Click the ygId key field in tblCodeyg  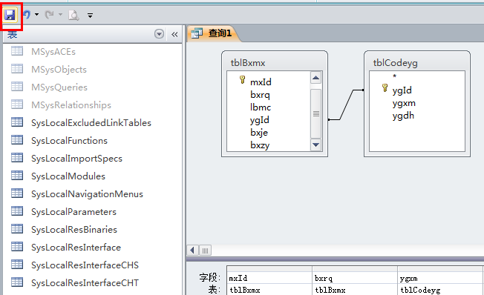click(x=402, y=90)
